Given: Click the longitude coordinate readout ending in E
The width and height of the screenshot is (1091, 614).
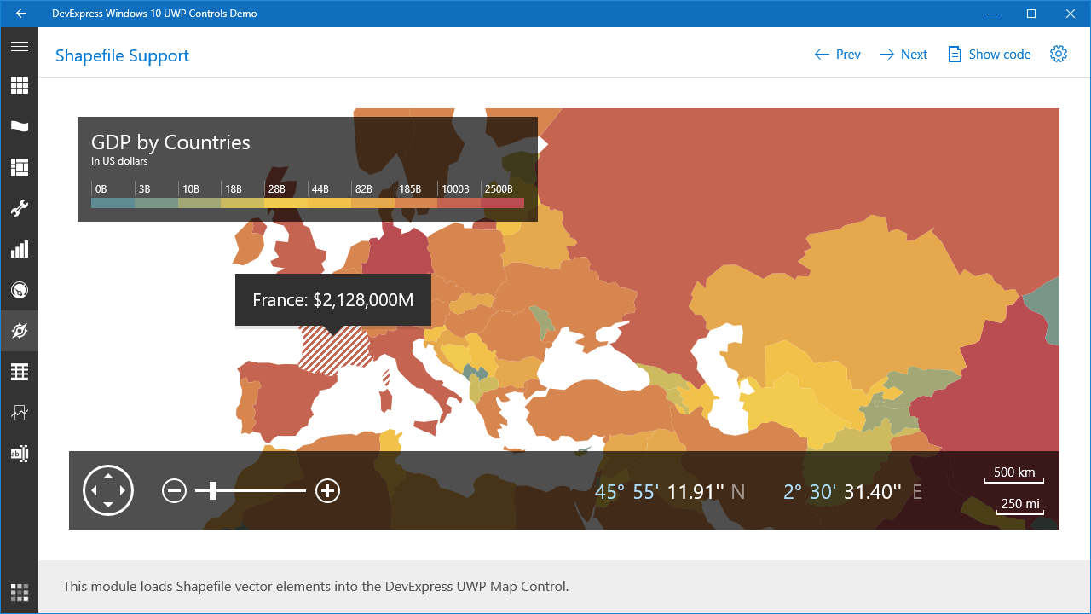Looking at the screenshot, I should click(853, 491).
